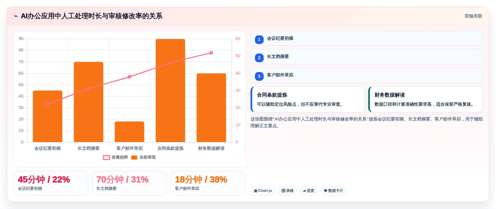
Task: Open the 财务数据解读 info card
Action: click(x=426, y=99)
